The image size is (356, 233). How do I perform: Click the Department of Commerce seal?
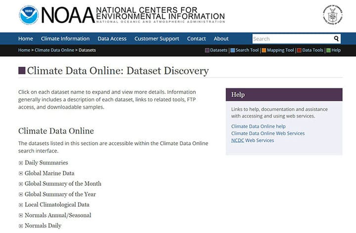(x=333, y=14)
